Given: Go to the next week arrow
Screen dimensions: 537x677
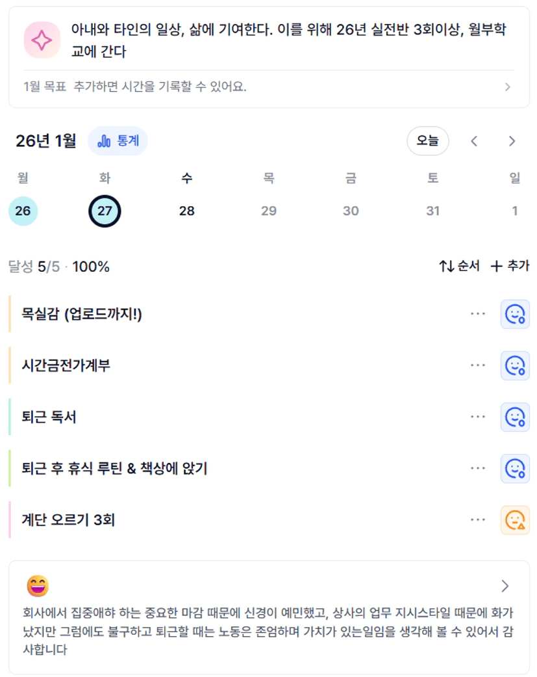Looking at the screenshot, I should [x=512, y=140].
